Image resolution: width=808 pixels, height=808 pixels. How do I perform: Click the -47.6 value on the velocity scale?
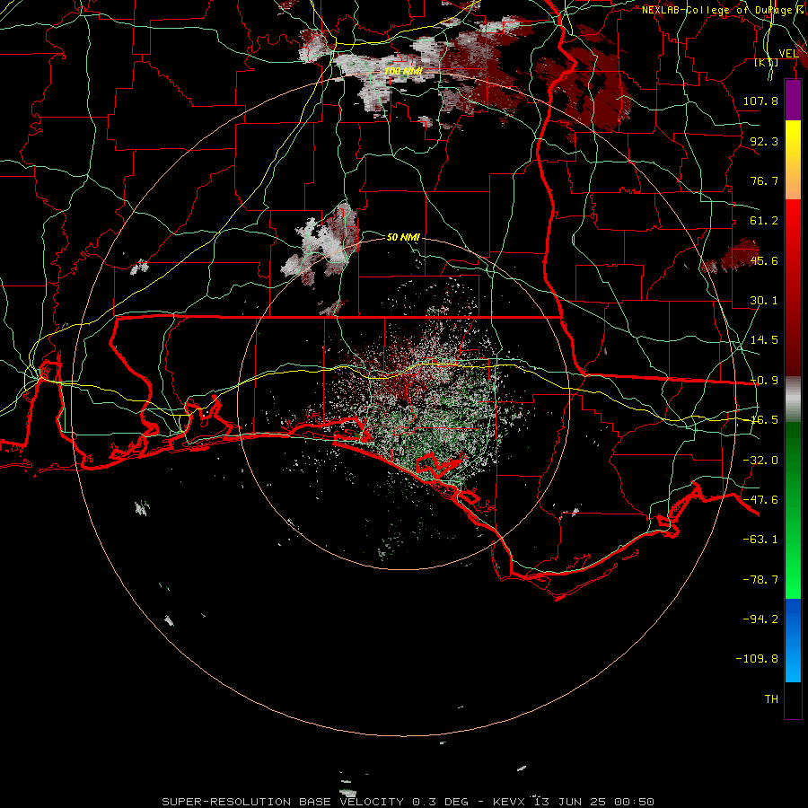click(760, 500)
